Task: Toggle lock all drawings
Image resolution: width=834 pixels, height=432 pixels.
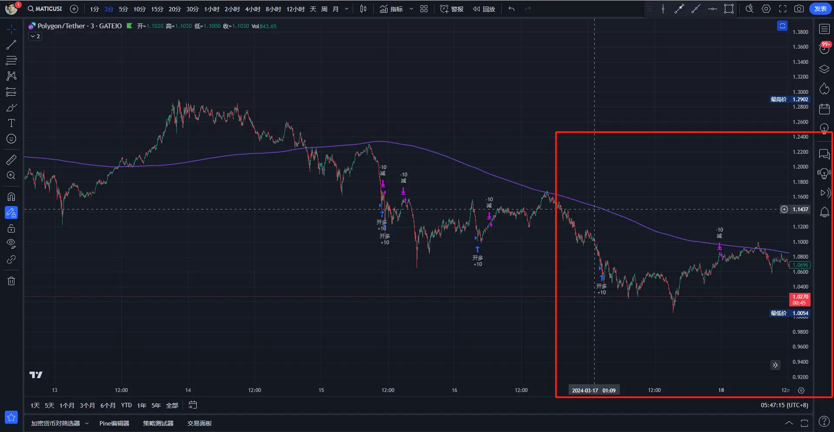Action: coord(11,228)
